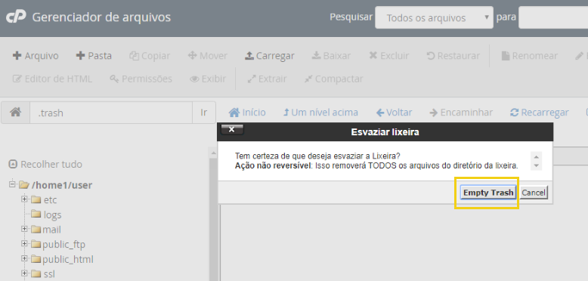Viewport: 588px width, 281px height.
Task: Focus the .trash path input field
Action: point(111,113)
